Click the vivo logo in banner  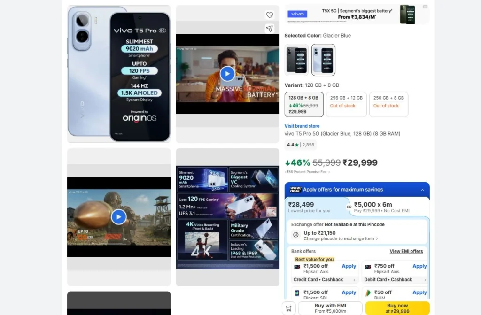[297, 14]
